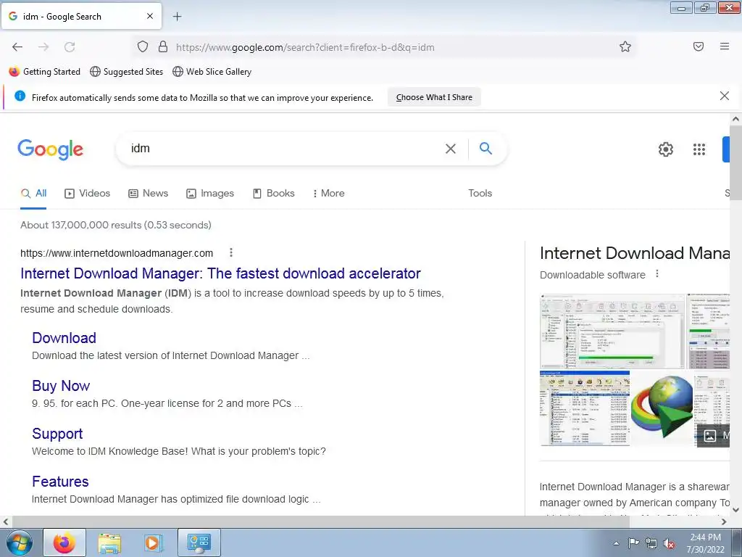Open a new tab with plus button
Viewport: 742px width, 557px height.
[177, 17]
